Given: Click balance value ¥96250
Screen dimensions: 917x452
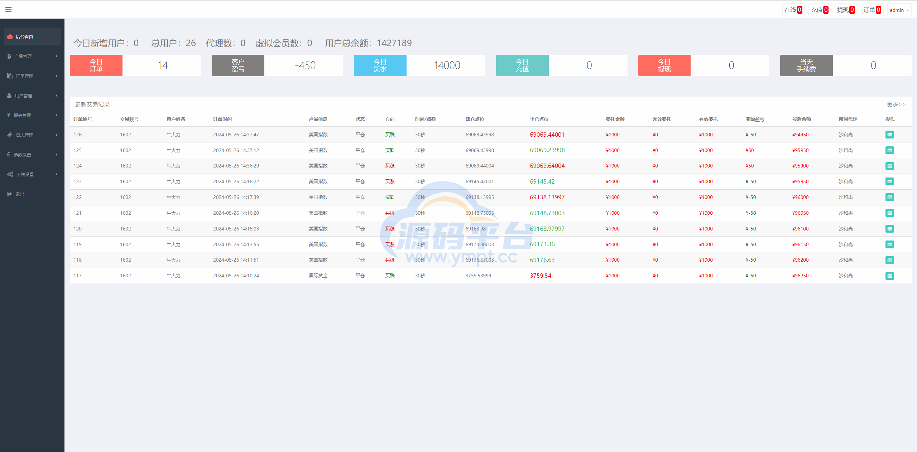Looking at the screenshot, I should [800, 276].
